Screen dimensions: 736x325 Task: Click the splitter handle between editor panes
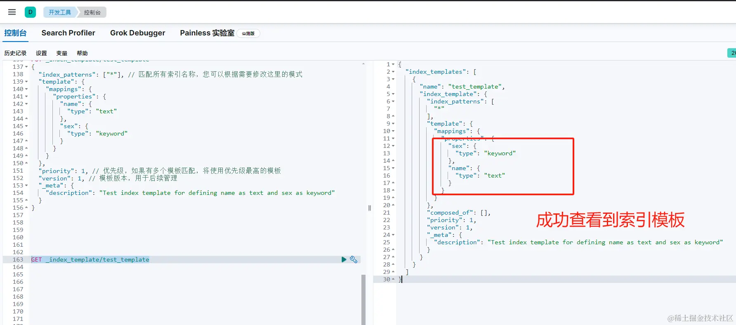coord(370,208)
